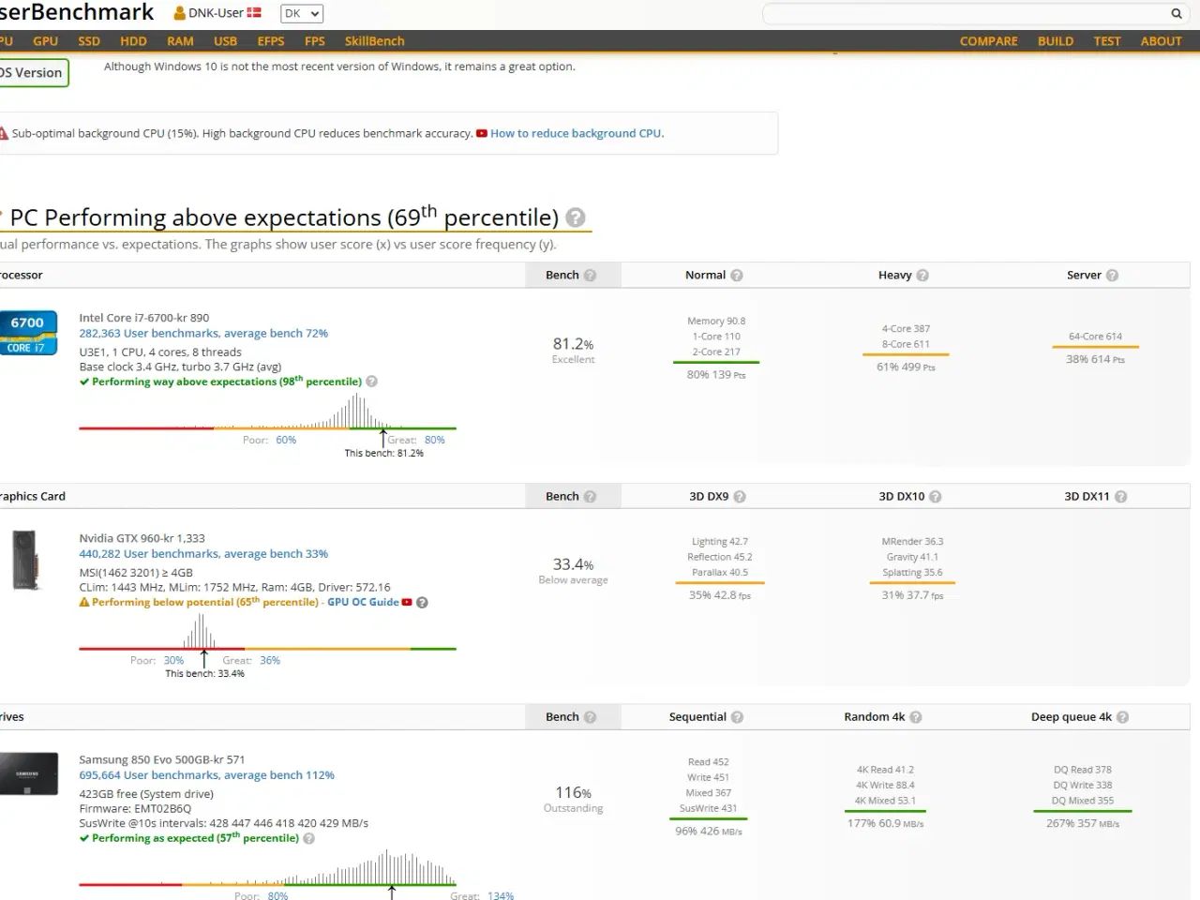This screenshot has width=1200, height=900.
Task: Go to the ABOUT page
Action: click(1161, 41)
